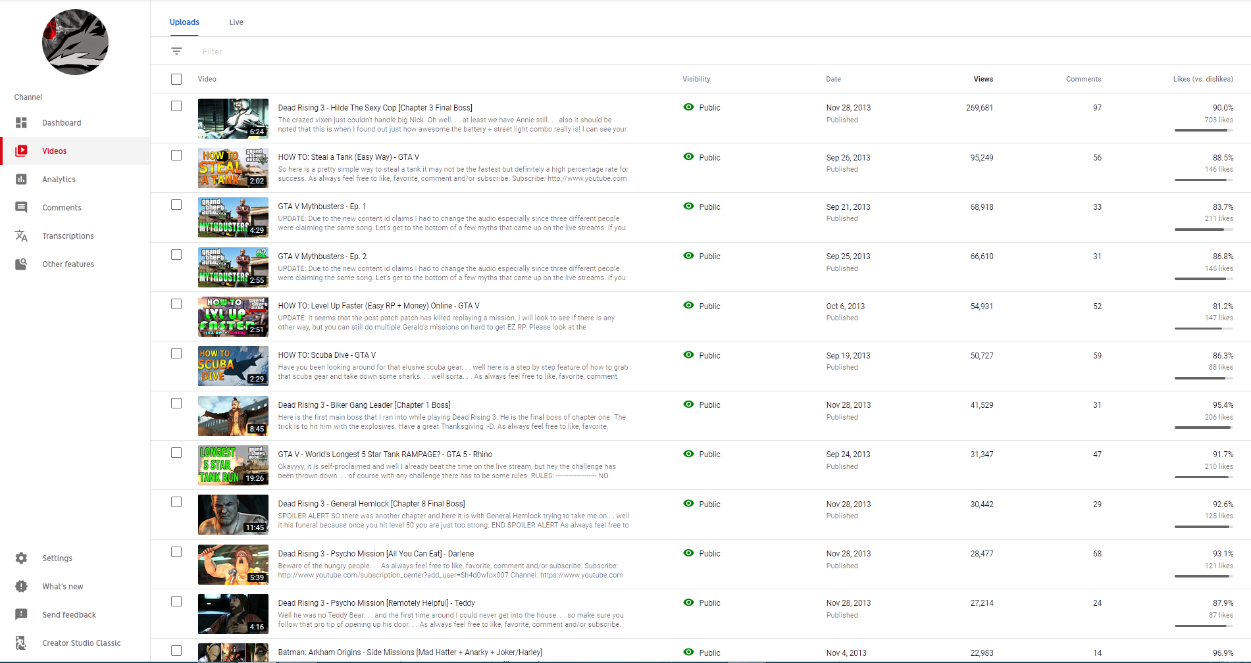The image size is (1251, 663).
Task: Open title 'GTA V Mythbusters - Ep. 1'
Action: (x=322, y=207)
